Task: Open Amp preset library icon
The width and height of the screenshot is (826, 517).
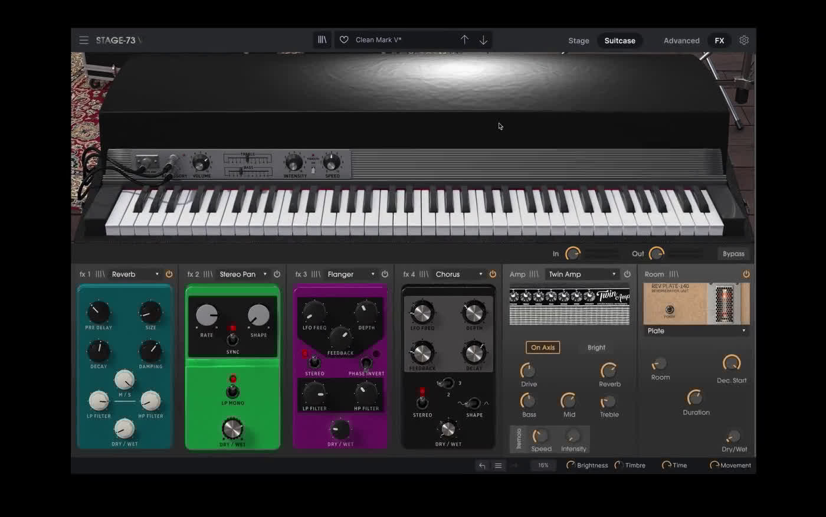Action: point(534,274)
